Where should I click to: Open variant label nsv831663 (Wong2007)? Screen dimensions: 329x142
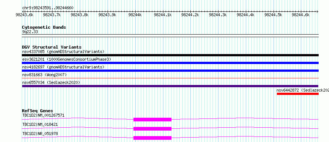pyautogui.click(x=44, y=75)
